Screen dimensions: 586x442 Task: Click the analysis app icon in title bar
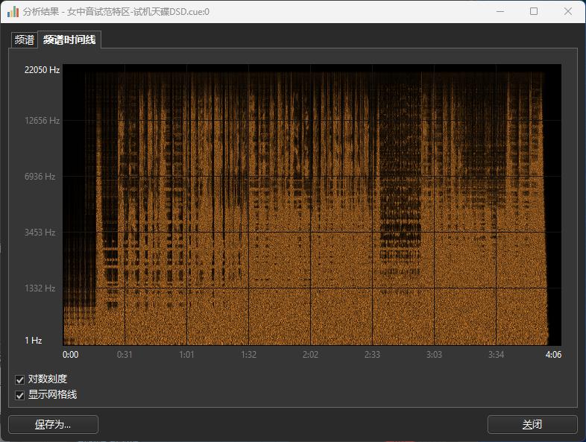13,11
